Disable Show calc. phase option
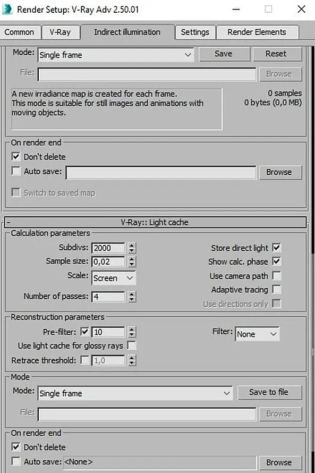This screenshot has height=473, width=315. click(x=276, y=261)
